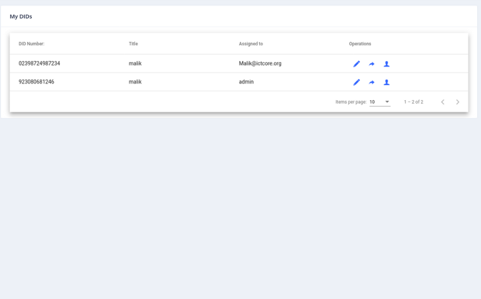Image resolution: width=481 pixels, height=299 pixels.
Task: Click the Malik@ictcore.org assigned cell
Action: [260, 64]
